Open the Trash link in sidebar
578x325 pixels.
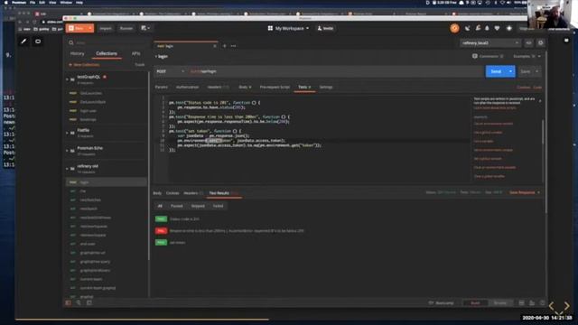click(140, 65)
